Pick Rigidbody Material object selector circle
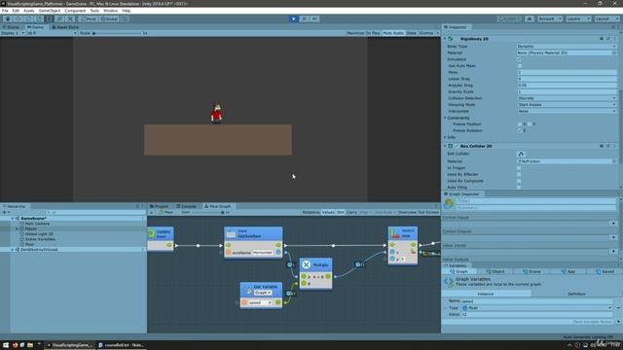 pos(614,52)
